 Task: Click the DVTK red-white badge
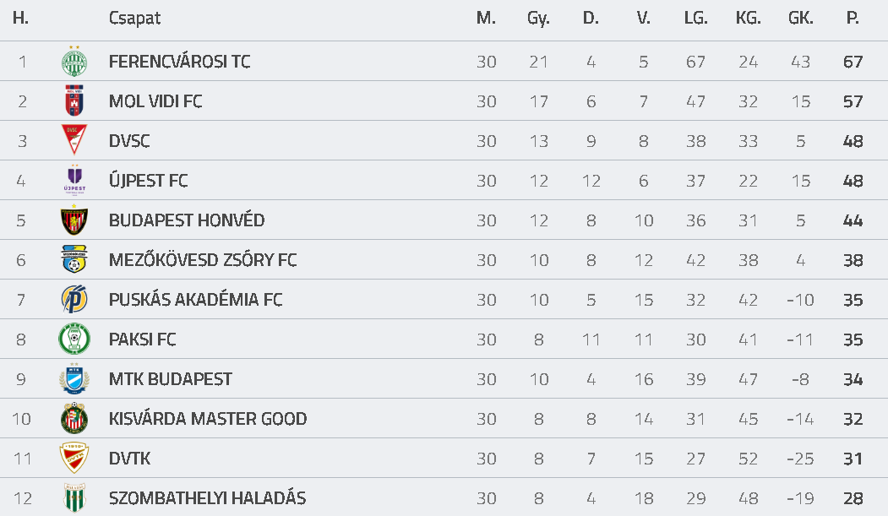[x=74, y=459]
